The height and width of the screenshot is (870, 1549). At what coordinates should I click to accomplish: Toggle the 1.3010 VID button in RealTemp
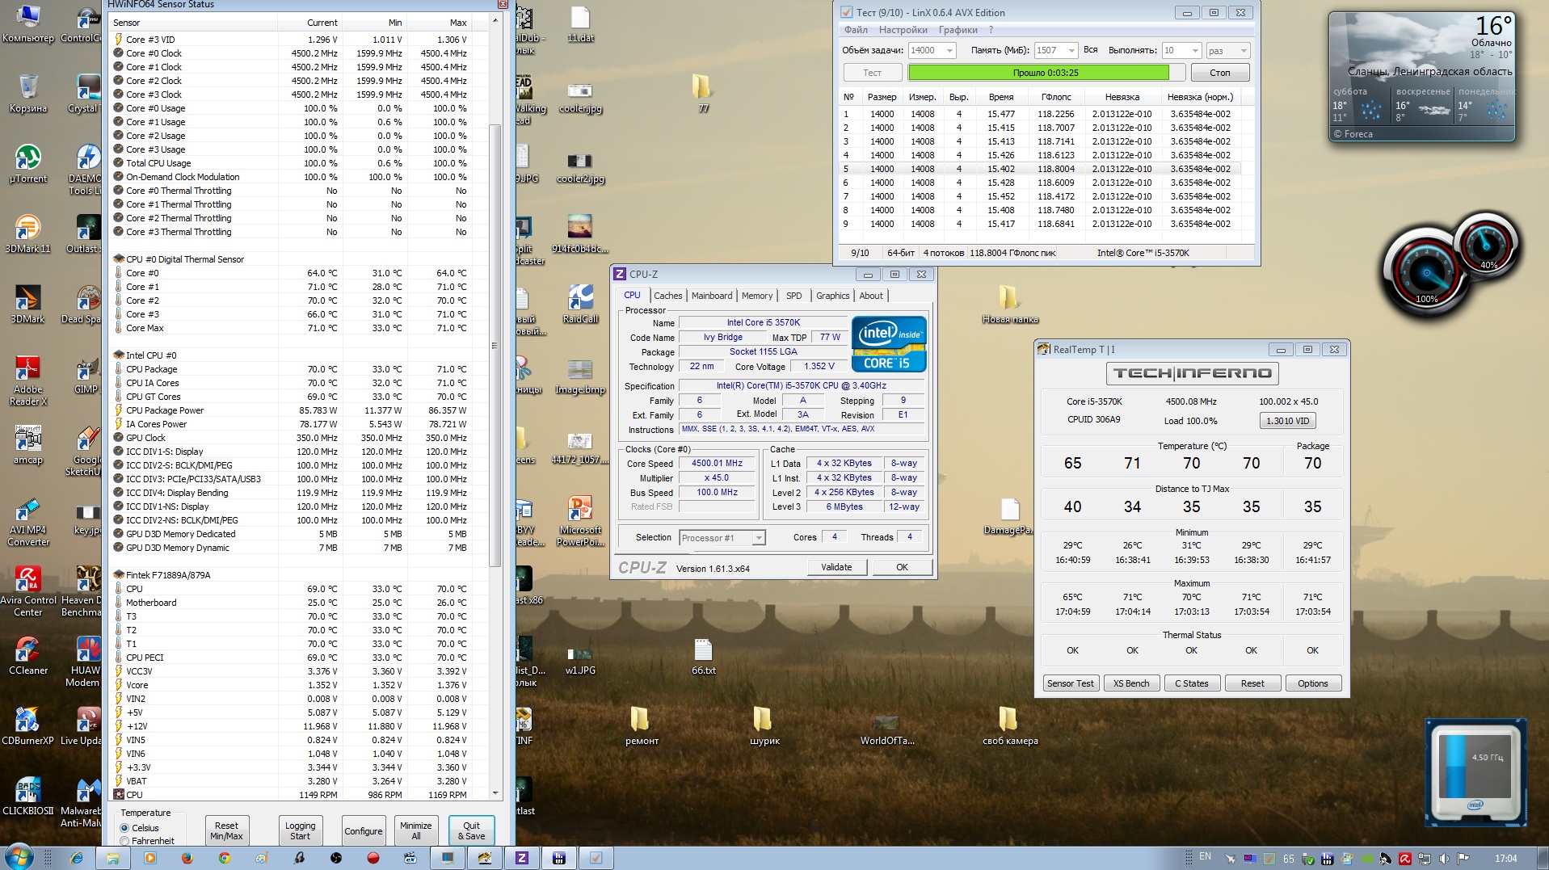point(1287,421)
